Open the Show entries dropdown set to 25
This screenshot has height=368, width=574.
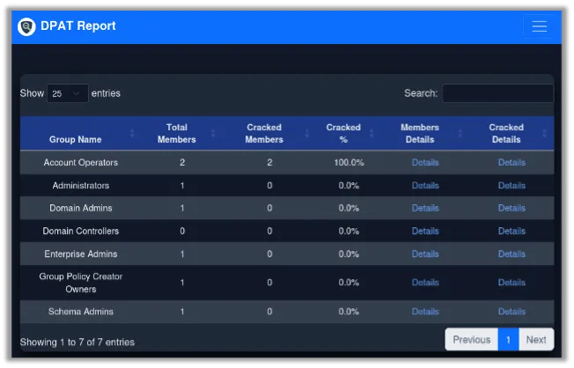pos(68,93)
